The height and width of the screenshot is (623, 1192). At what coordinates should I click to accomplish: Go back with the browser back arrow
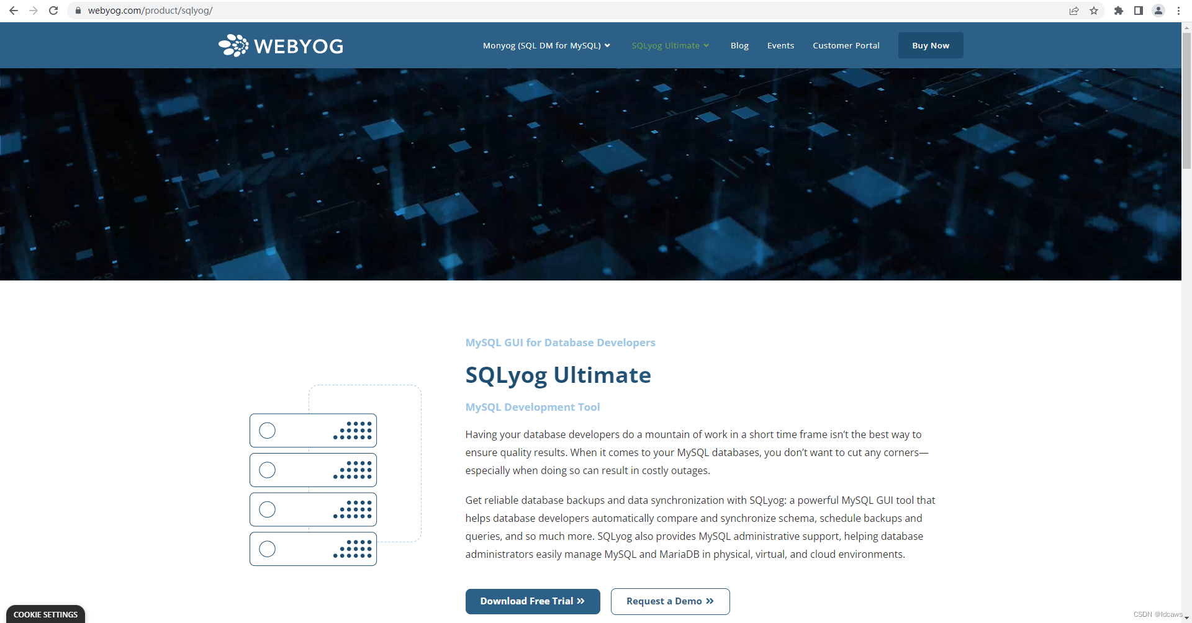tap(14, 11)
